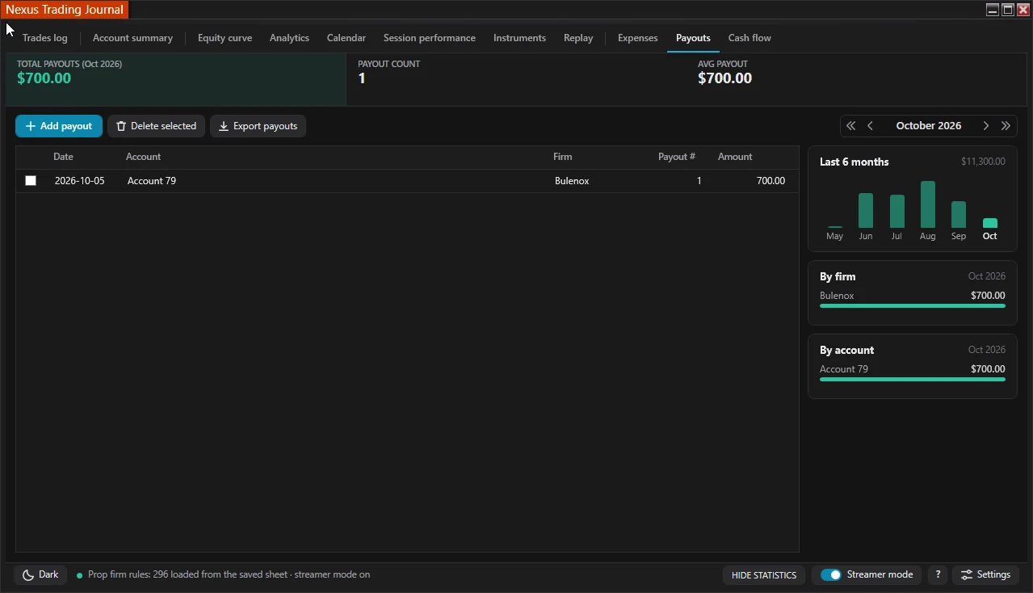Sort by the Date column header

[x=63, y=157]
